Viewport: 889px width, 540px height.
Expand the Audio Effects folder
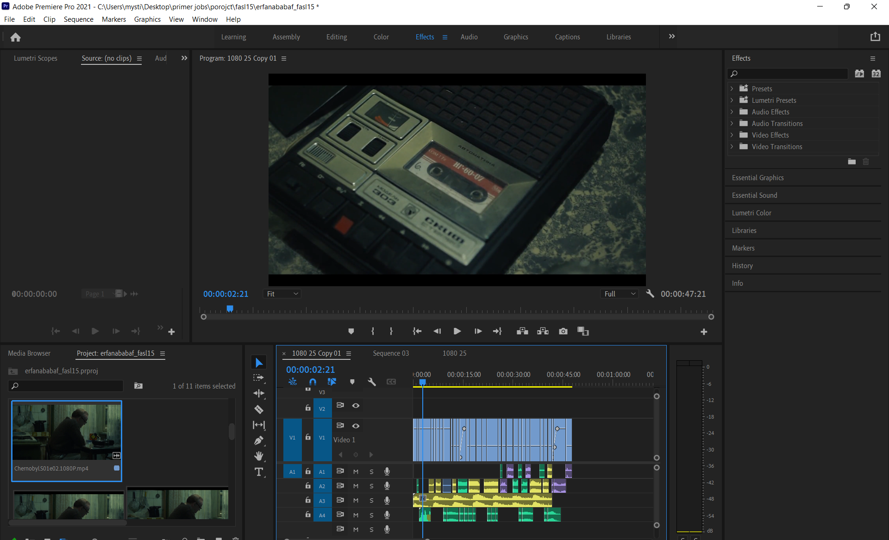pyautogui.click(x=732, y=112)
